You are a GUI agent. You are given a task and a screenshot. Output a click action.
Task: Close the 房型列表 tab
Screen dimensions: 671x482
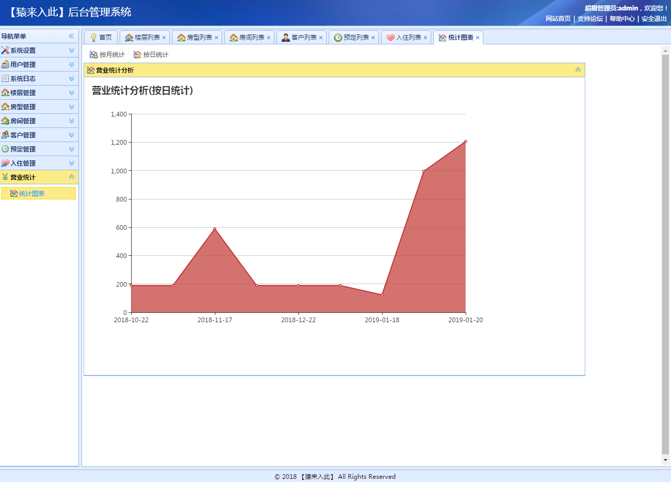click(x=216, y=38)
